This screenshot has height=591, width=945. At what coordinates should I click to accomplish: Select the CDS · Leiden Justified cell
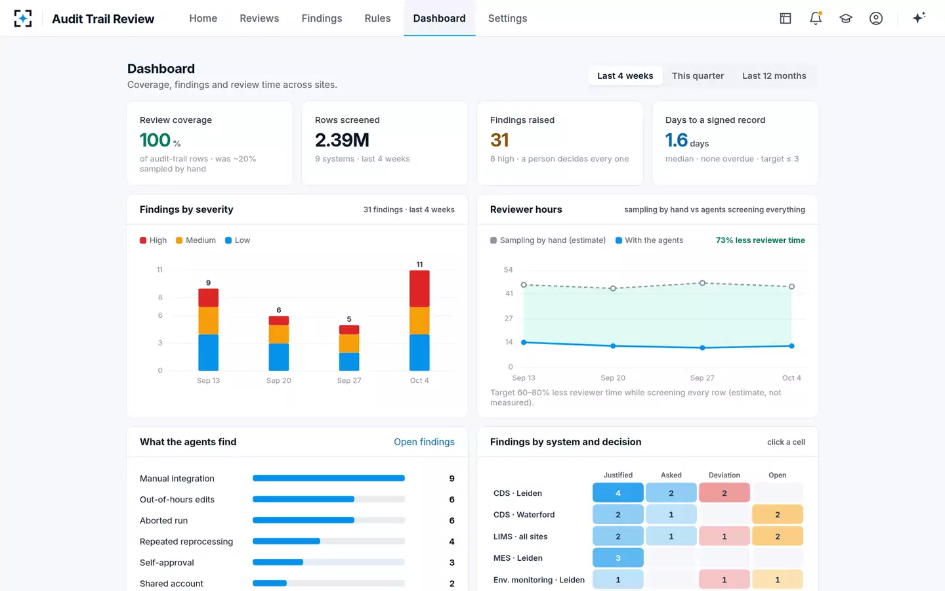click(x=618, y=493)
